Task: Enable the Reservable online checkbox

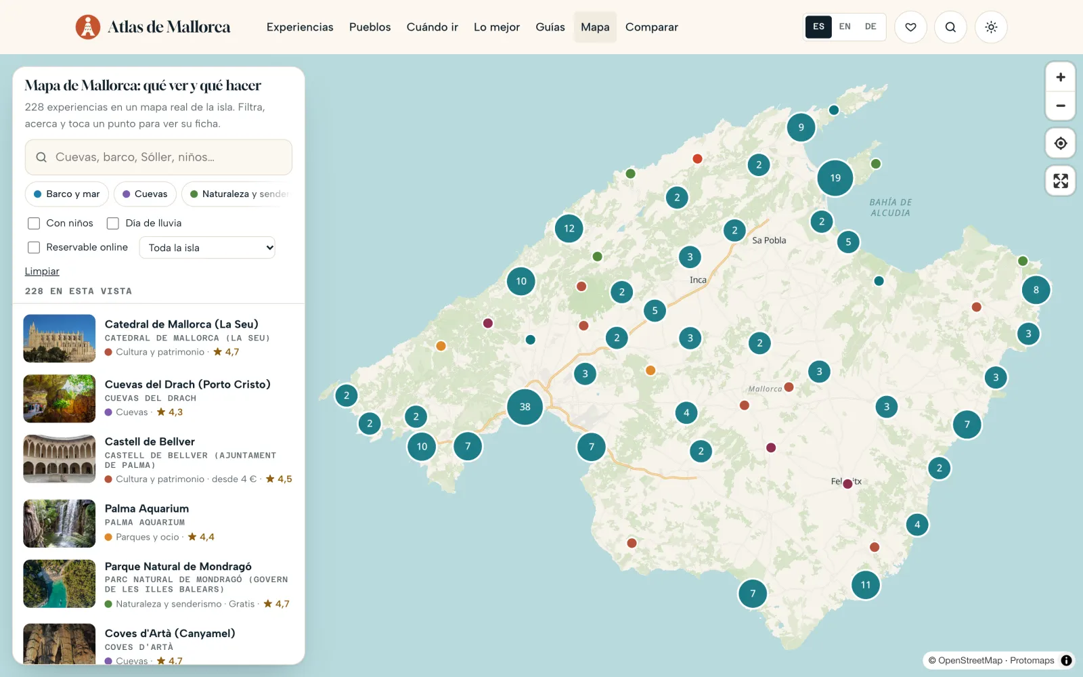Action: click(34, 248)
